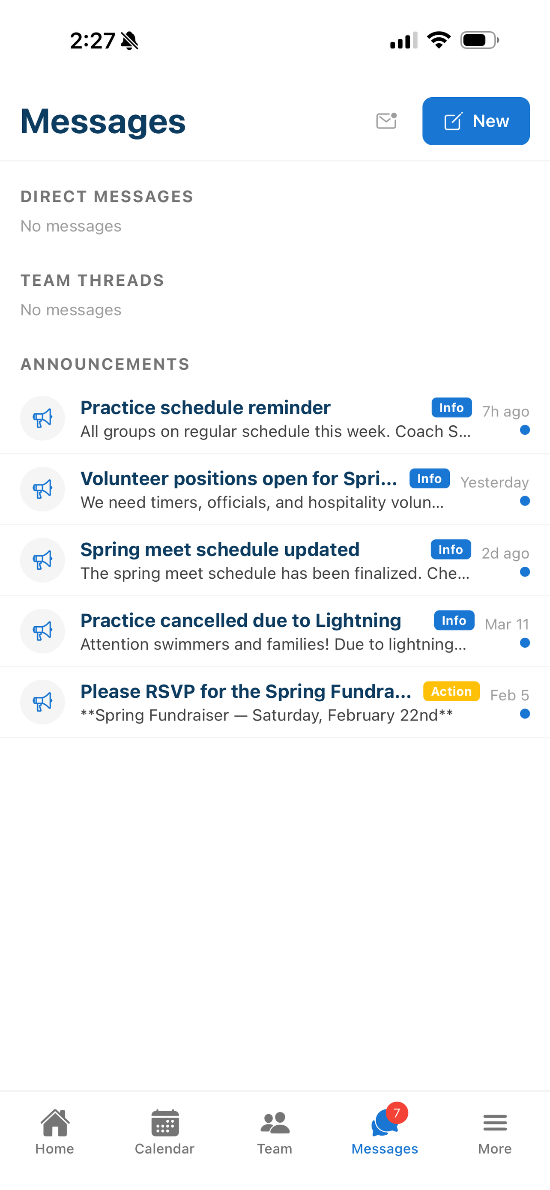Tap the Action tag on fundraiser RSVP
The image size is (550, 1190).
click(451, 691)
